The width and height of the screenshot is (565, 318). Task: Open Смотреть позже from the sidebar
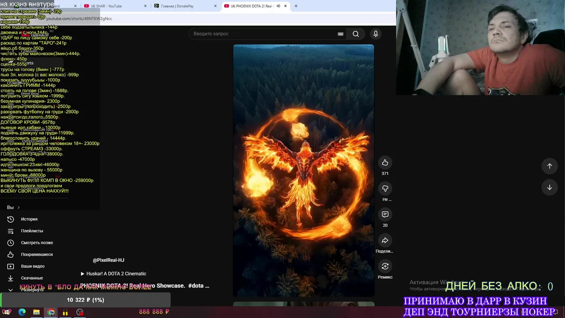point(37,242)
